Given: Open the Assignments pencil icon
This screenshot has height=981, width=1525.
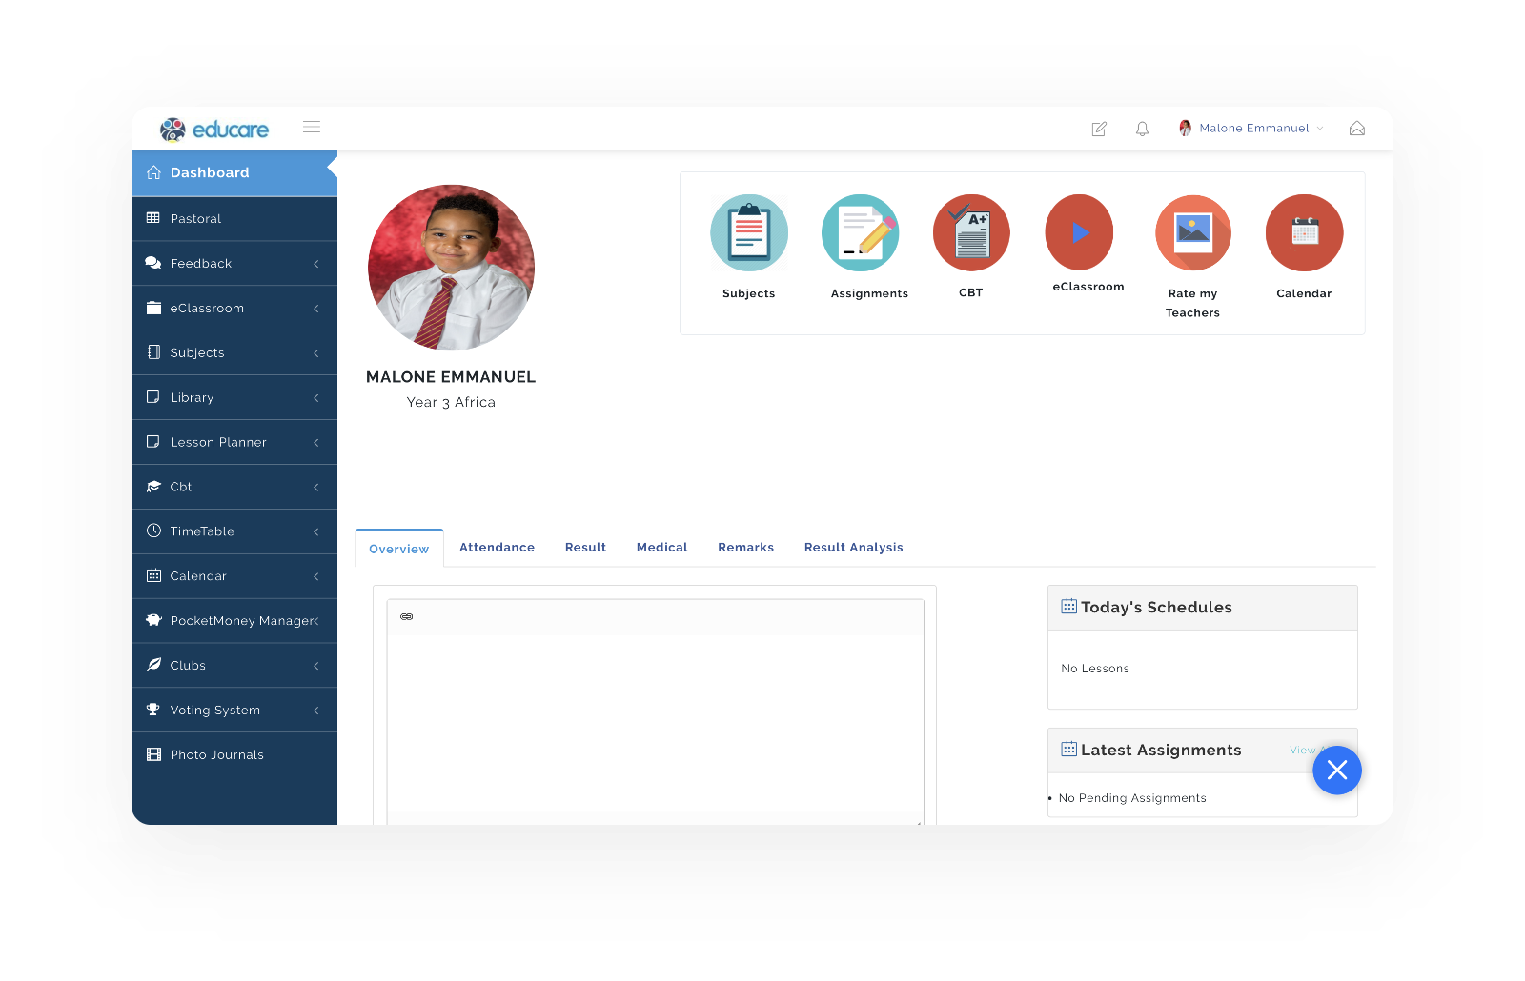Looking at the screenshot, I should pyautogui.click(x=860, y=233).
